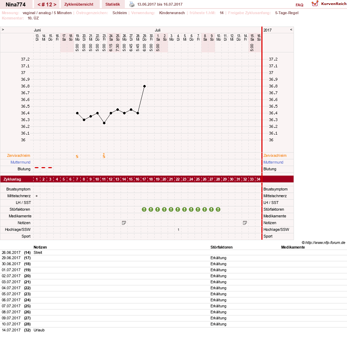Click the printer icon
The height and width of the screenshot is (353, 347).
point(132,4)
